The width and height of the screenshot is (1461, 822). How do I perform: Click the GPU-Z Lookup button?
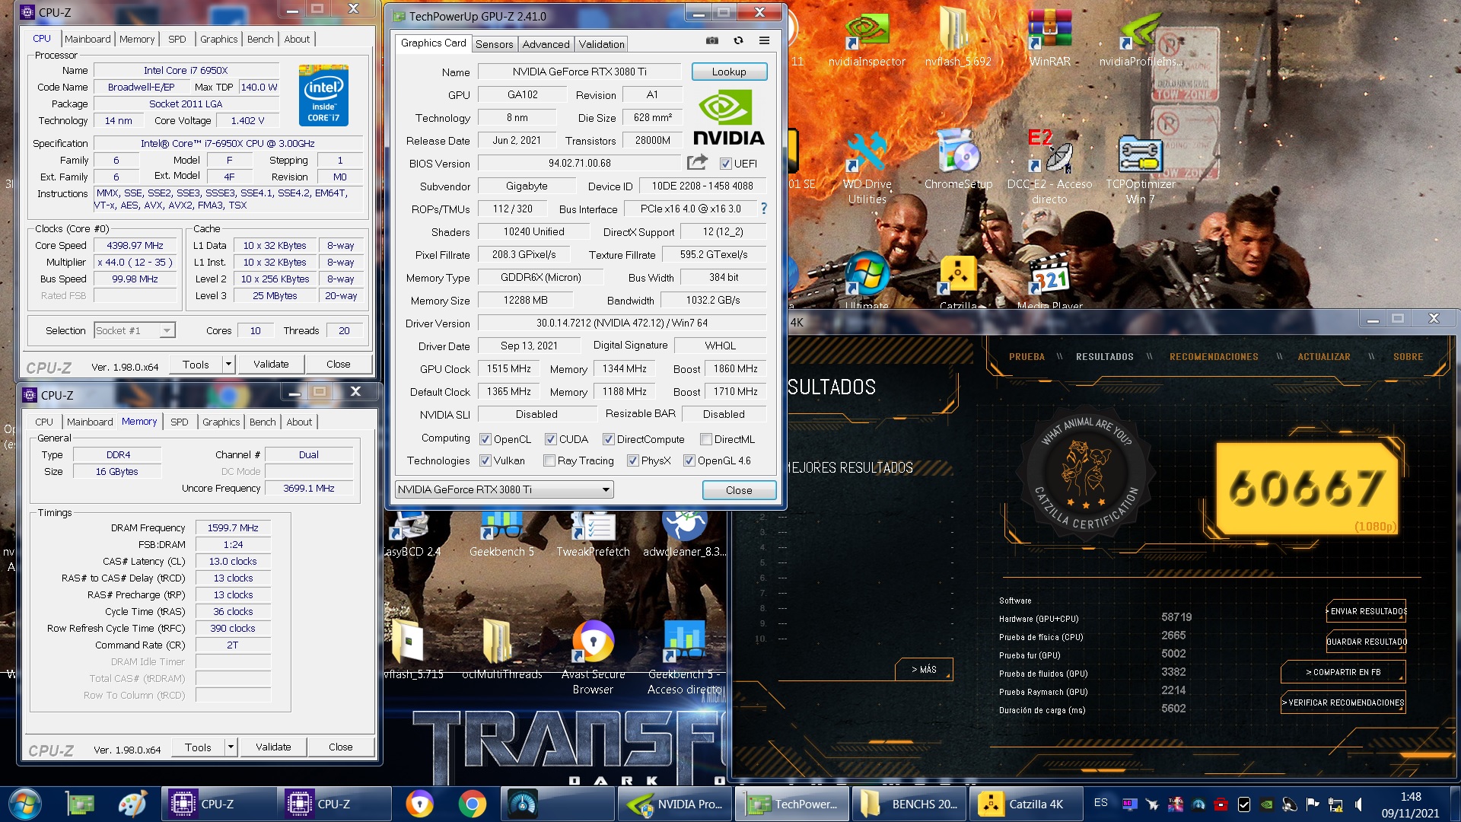(x=729, y=72)
